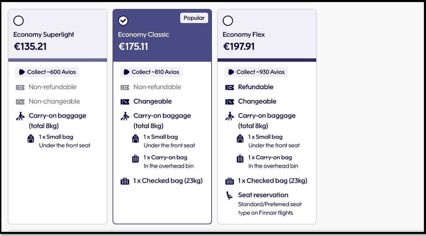This screenshot has height=236, width=426.
Task: Click the 1 x Checked bag (23kg) text in Flex
Action: tap(273, 181)
